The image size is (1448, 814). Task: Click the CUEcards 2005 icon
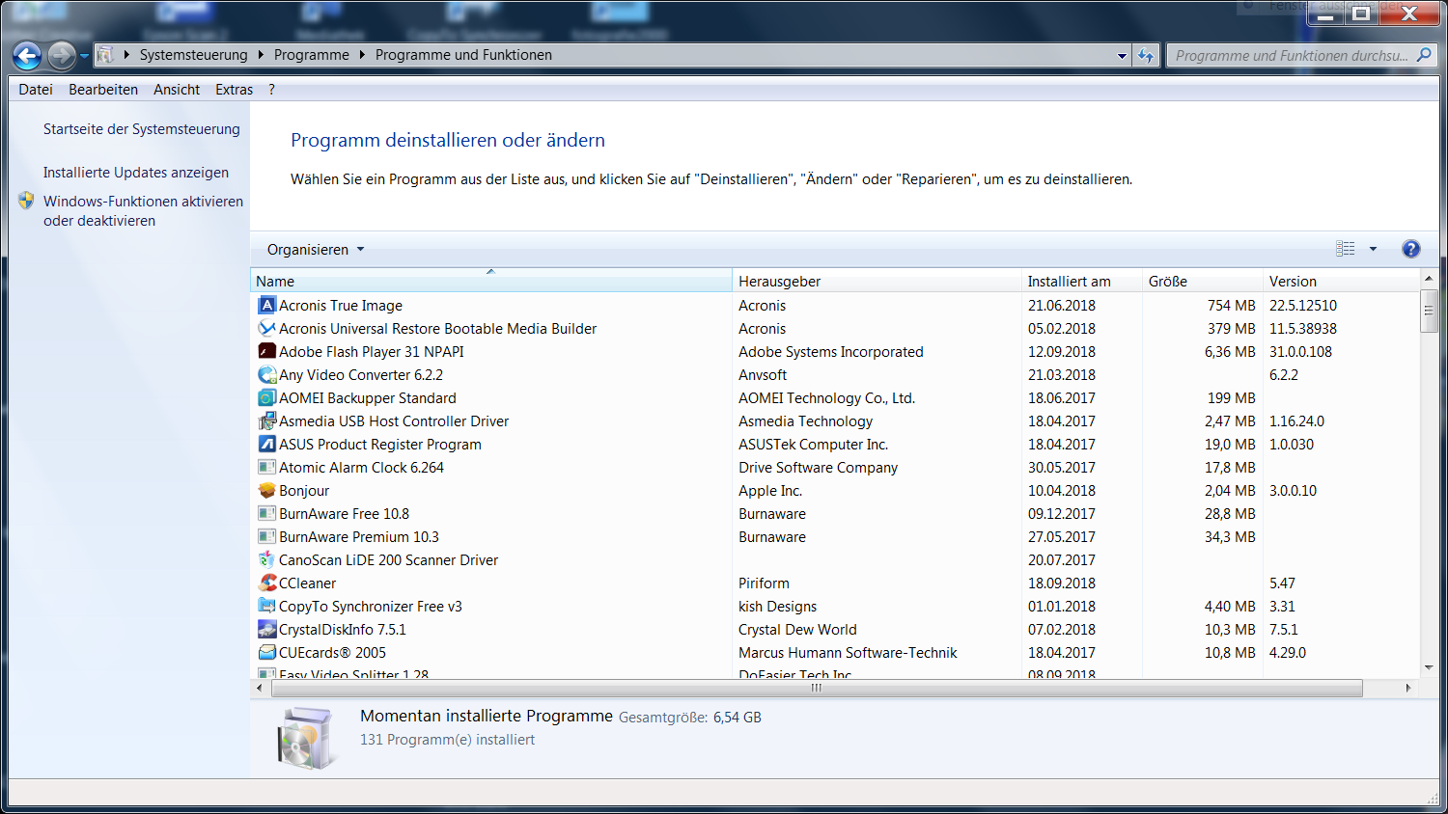pos(267,652)
